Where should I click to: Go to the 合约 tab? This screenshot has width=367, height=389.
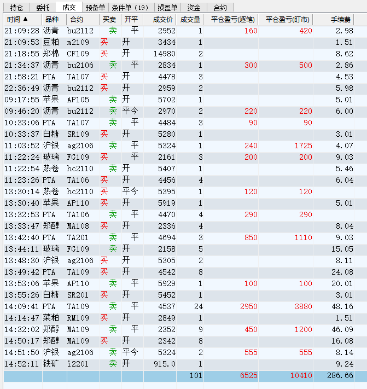point(220,8)
